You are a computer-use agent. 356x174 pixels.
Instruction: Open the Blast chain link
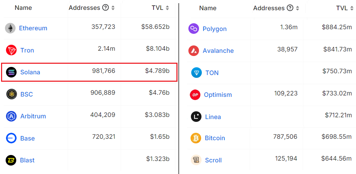[x=27, y=160]
